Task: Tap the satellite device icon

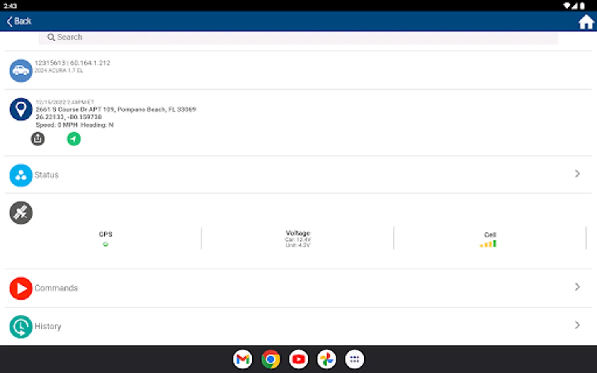Action: pyautogui.click(x=21, y=213)
